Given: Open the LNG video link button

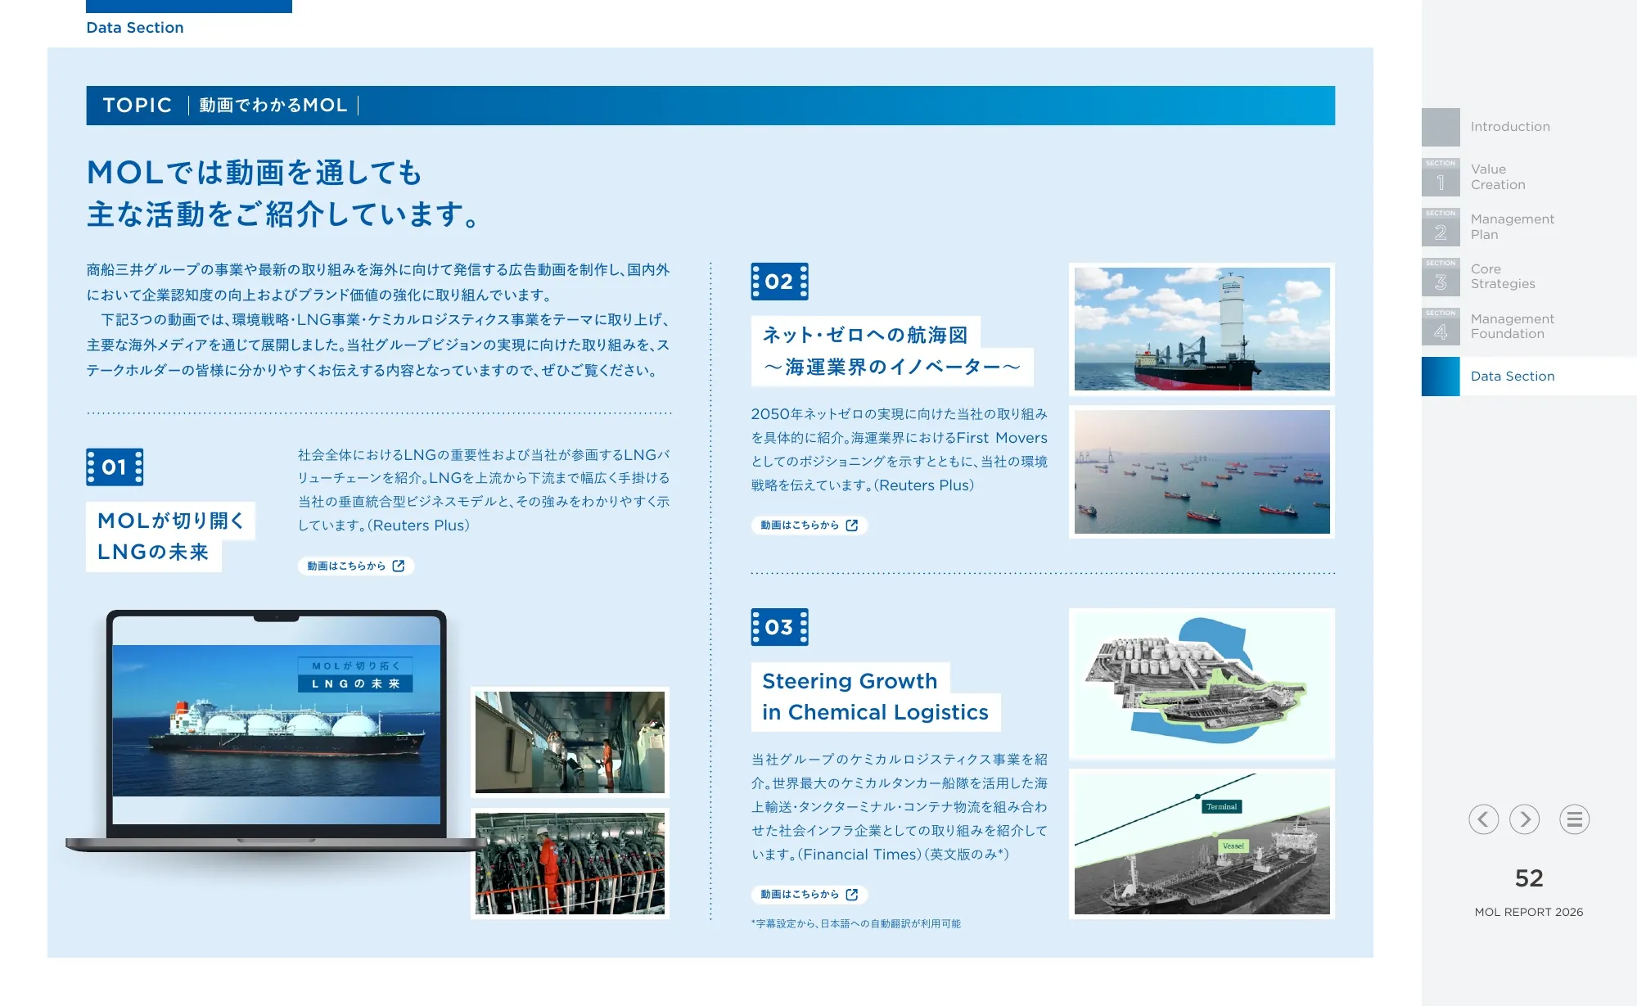Looking at the screenshot, I should coord(356,566).
